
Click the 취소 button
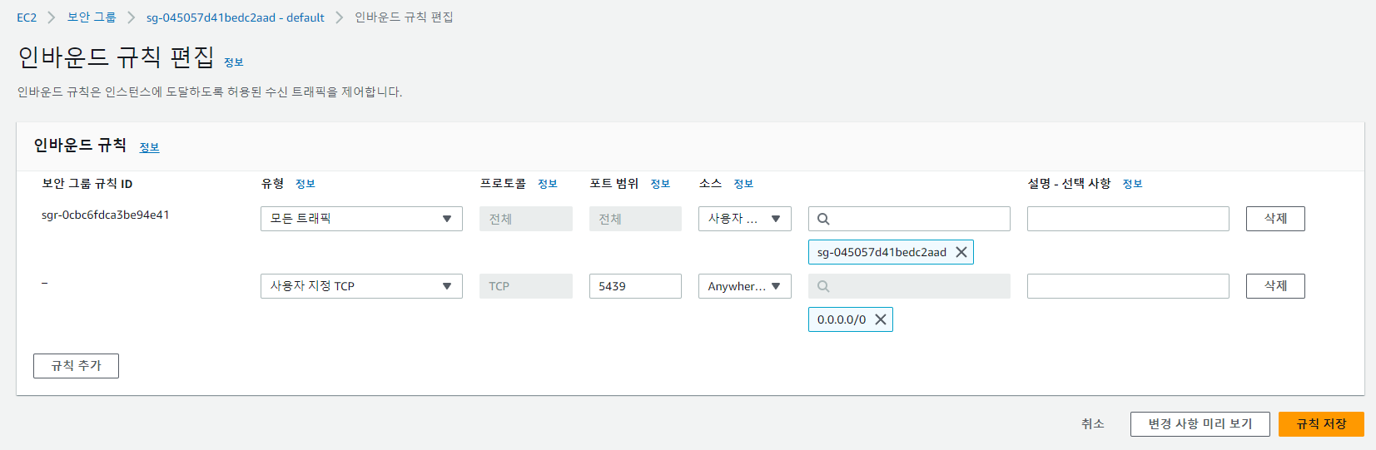1093,424
